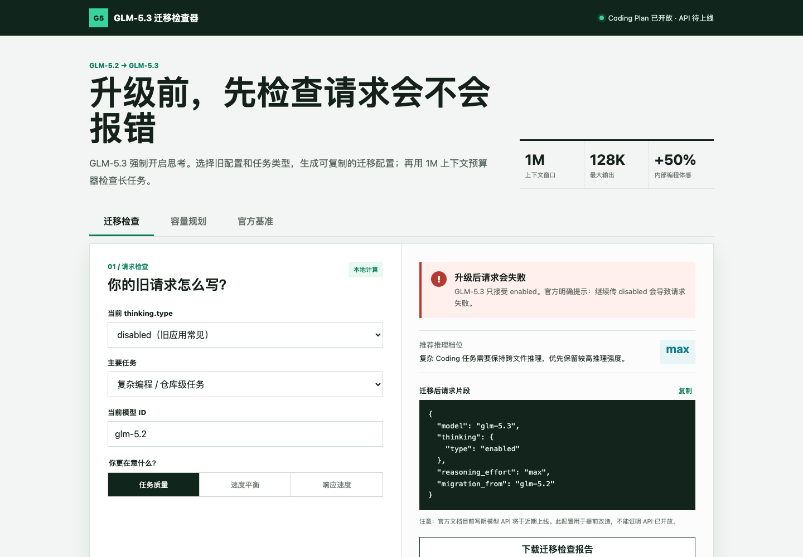Click the max reasoning level badge

678,351
